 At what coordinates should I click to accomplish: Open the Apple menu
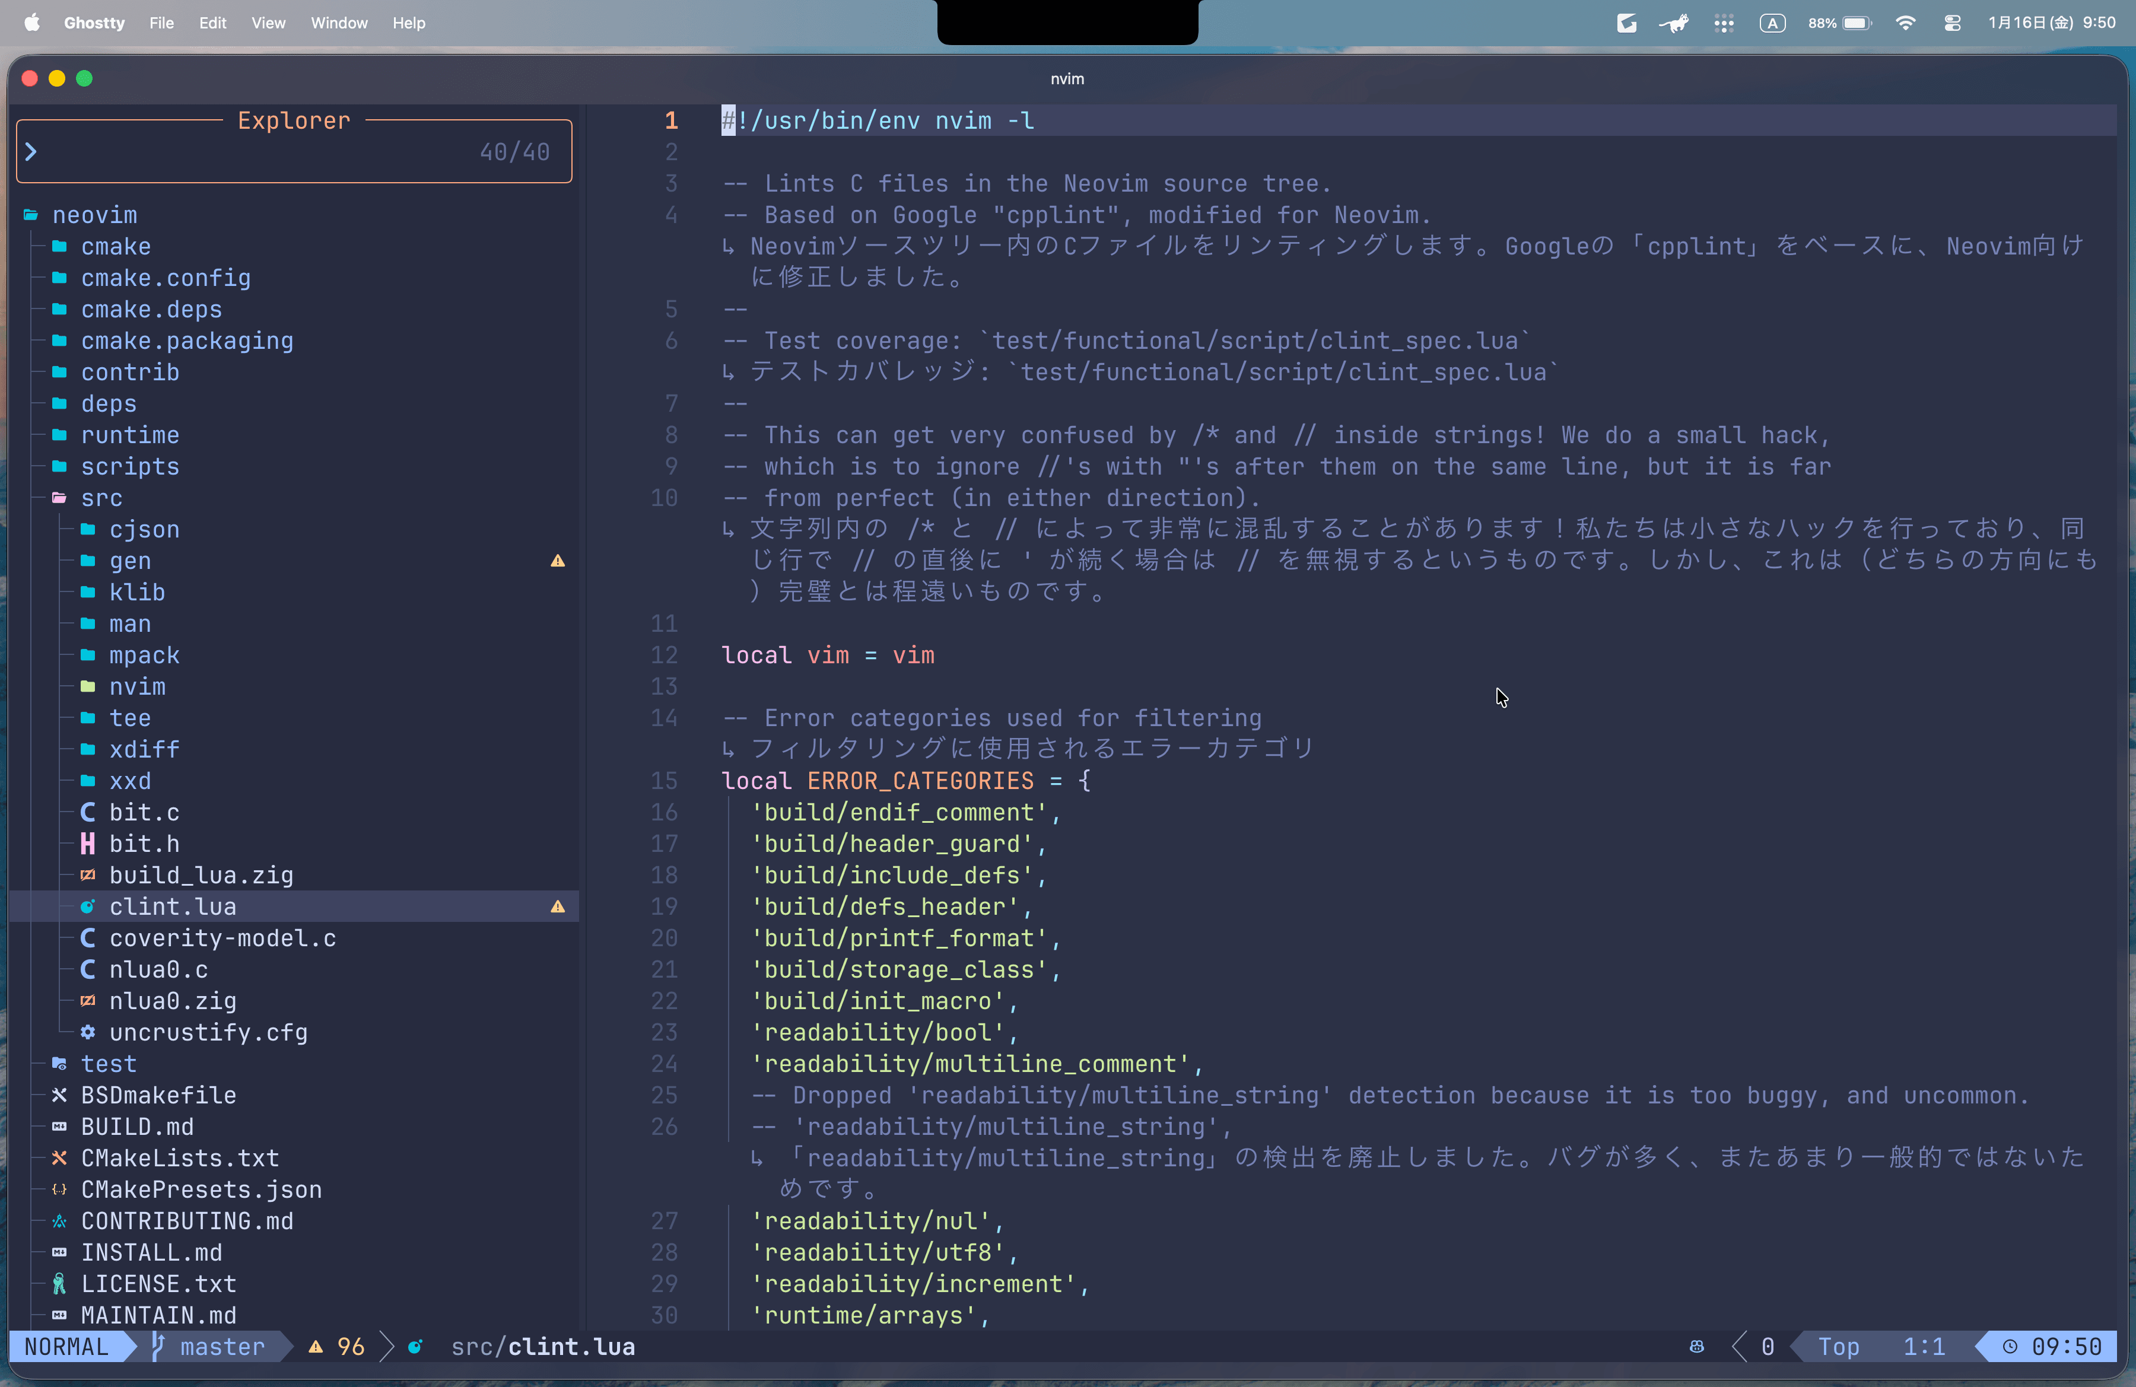pos(31,23)
